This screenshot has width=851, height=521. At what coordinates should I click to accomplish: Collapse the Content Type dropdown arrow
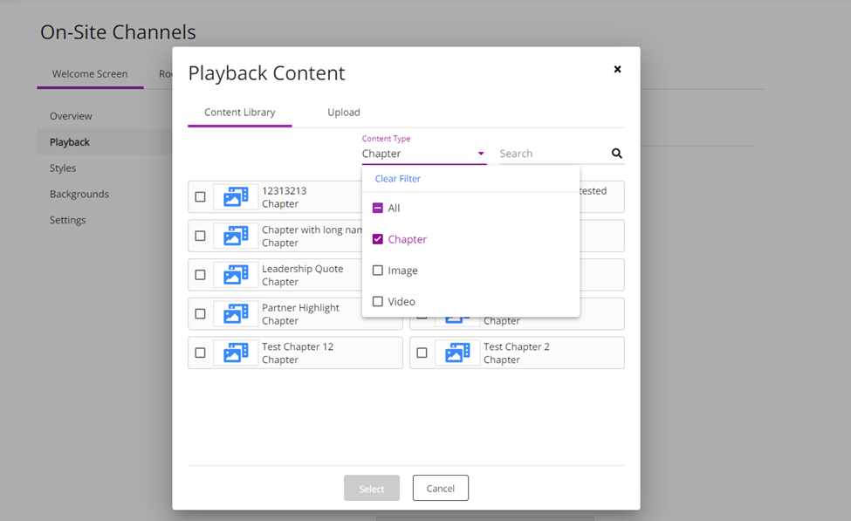[x=480, y=154]
